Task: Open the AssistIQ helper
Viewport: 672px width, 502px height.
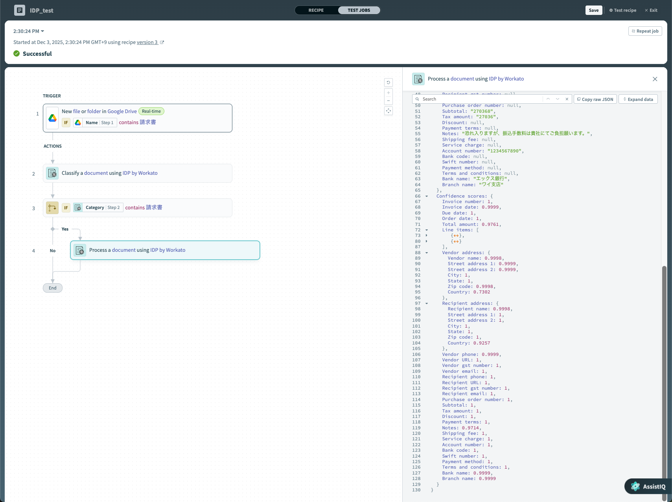Action: 648,486
